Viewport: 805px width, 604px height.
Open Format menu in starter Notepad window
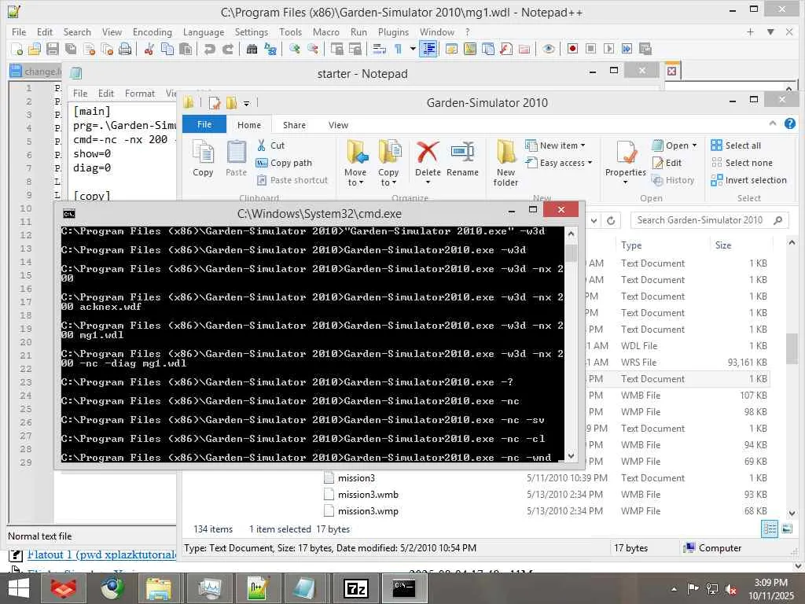(x=140, y=94)
